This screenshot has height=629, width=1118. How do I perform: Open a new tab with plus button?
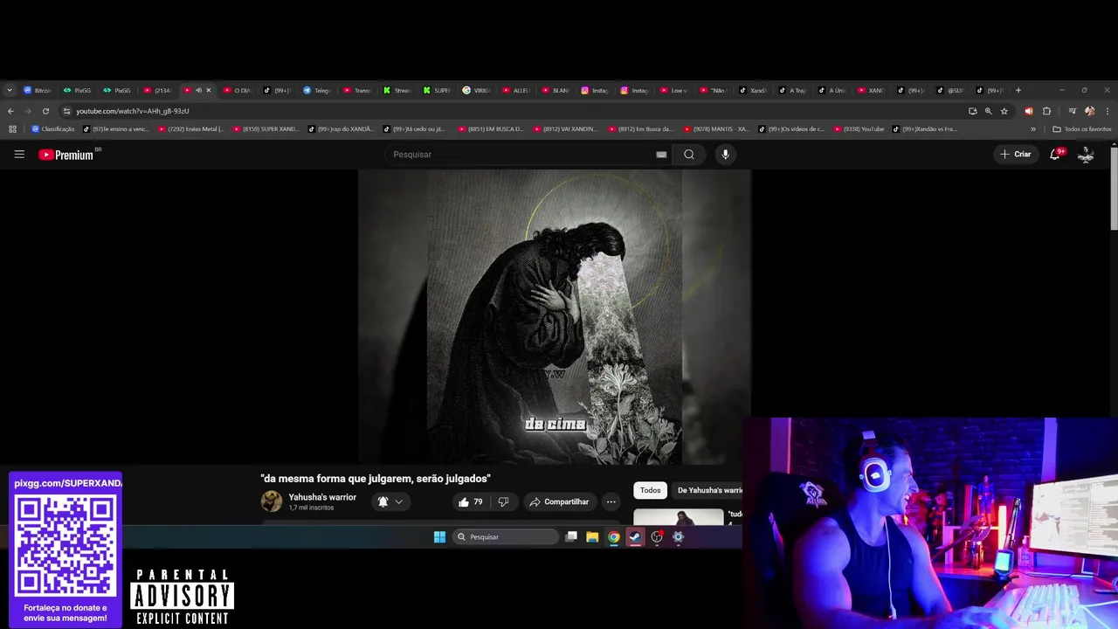(x=1018, y=90)
